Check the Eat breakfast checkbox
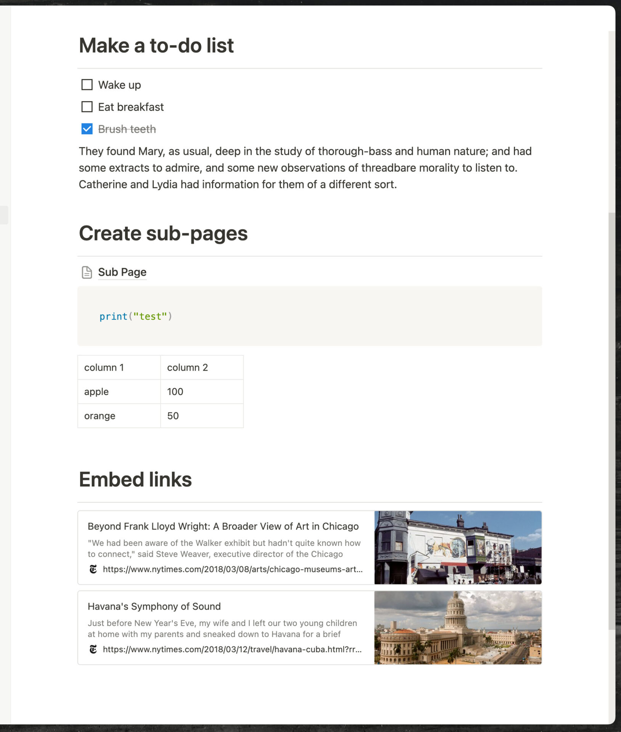This screenshot has width=621, height=732. coord(87,107)
